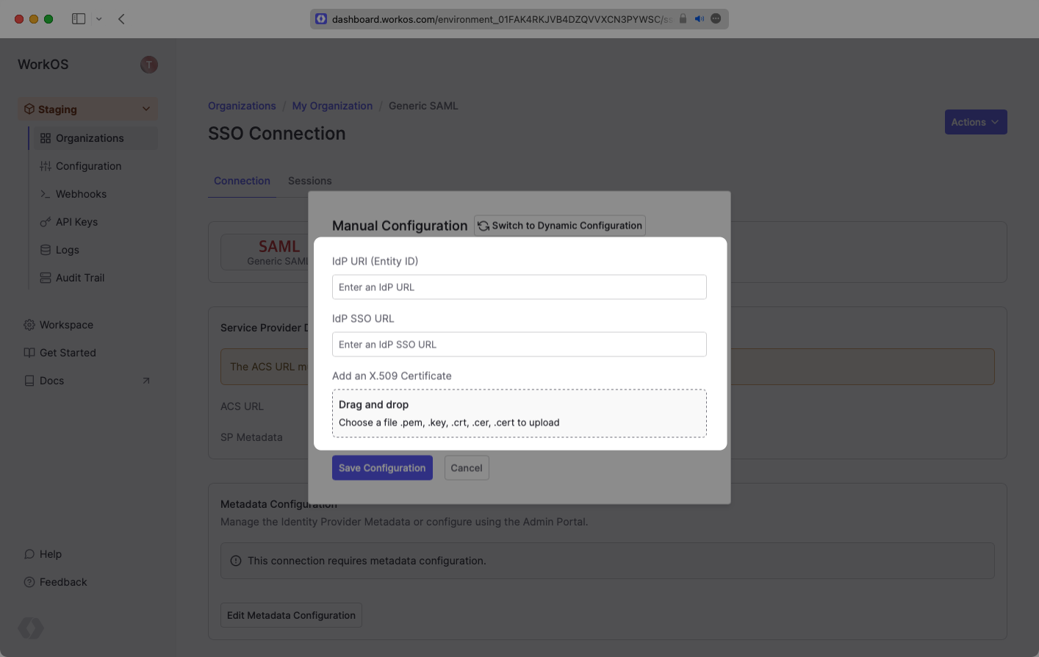Switch to the Sessions tab
This screenshot has width=1039, height=657.
309,180
